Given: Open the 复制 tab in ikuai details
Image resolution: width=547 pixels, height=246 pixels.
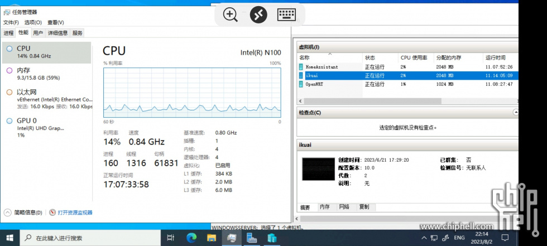Looking at the screenshot, I should pos(364,207).
